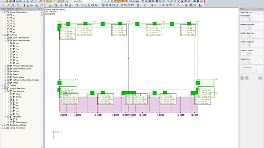Toggle the Support Reactions checkbox
264x148 pixels.
click(5, 88)
